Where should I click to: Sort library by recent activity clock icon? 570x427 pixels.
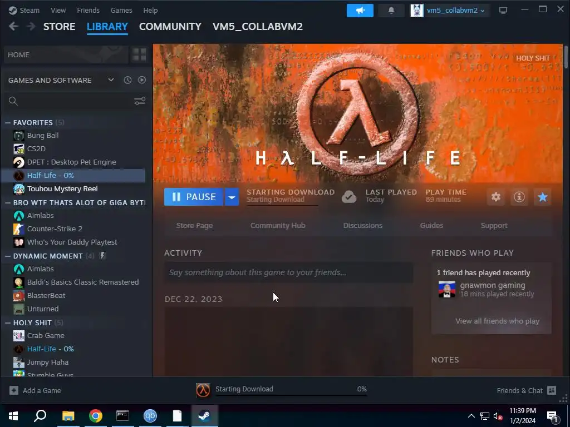click(127, 80)
